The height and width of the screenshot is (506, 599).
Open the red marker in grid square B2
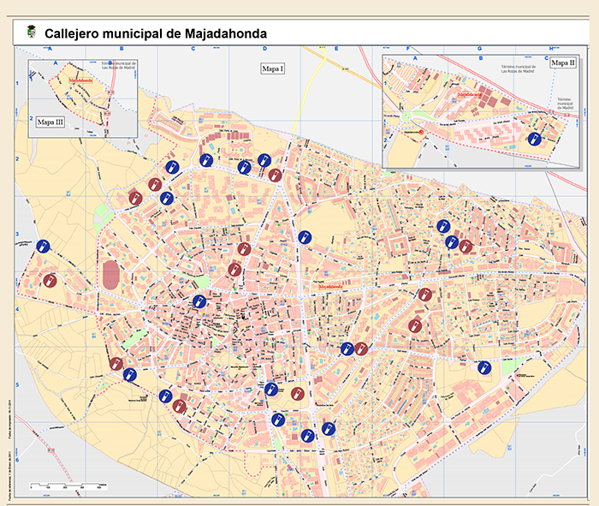[x=155, y=184]
